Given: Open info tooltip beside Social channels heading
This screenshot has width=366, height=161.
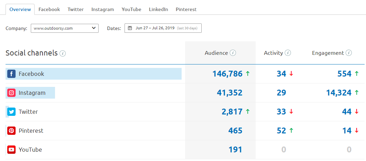Looking at the screenshot, I should coord(63,53).
